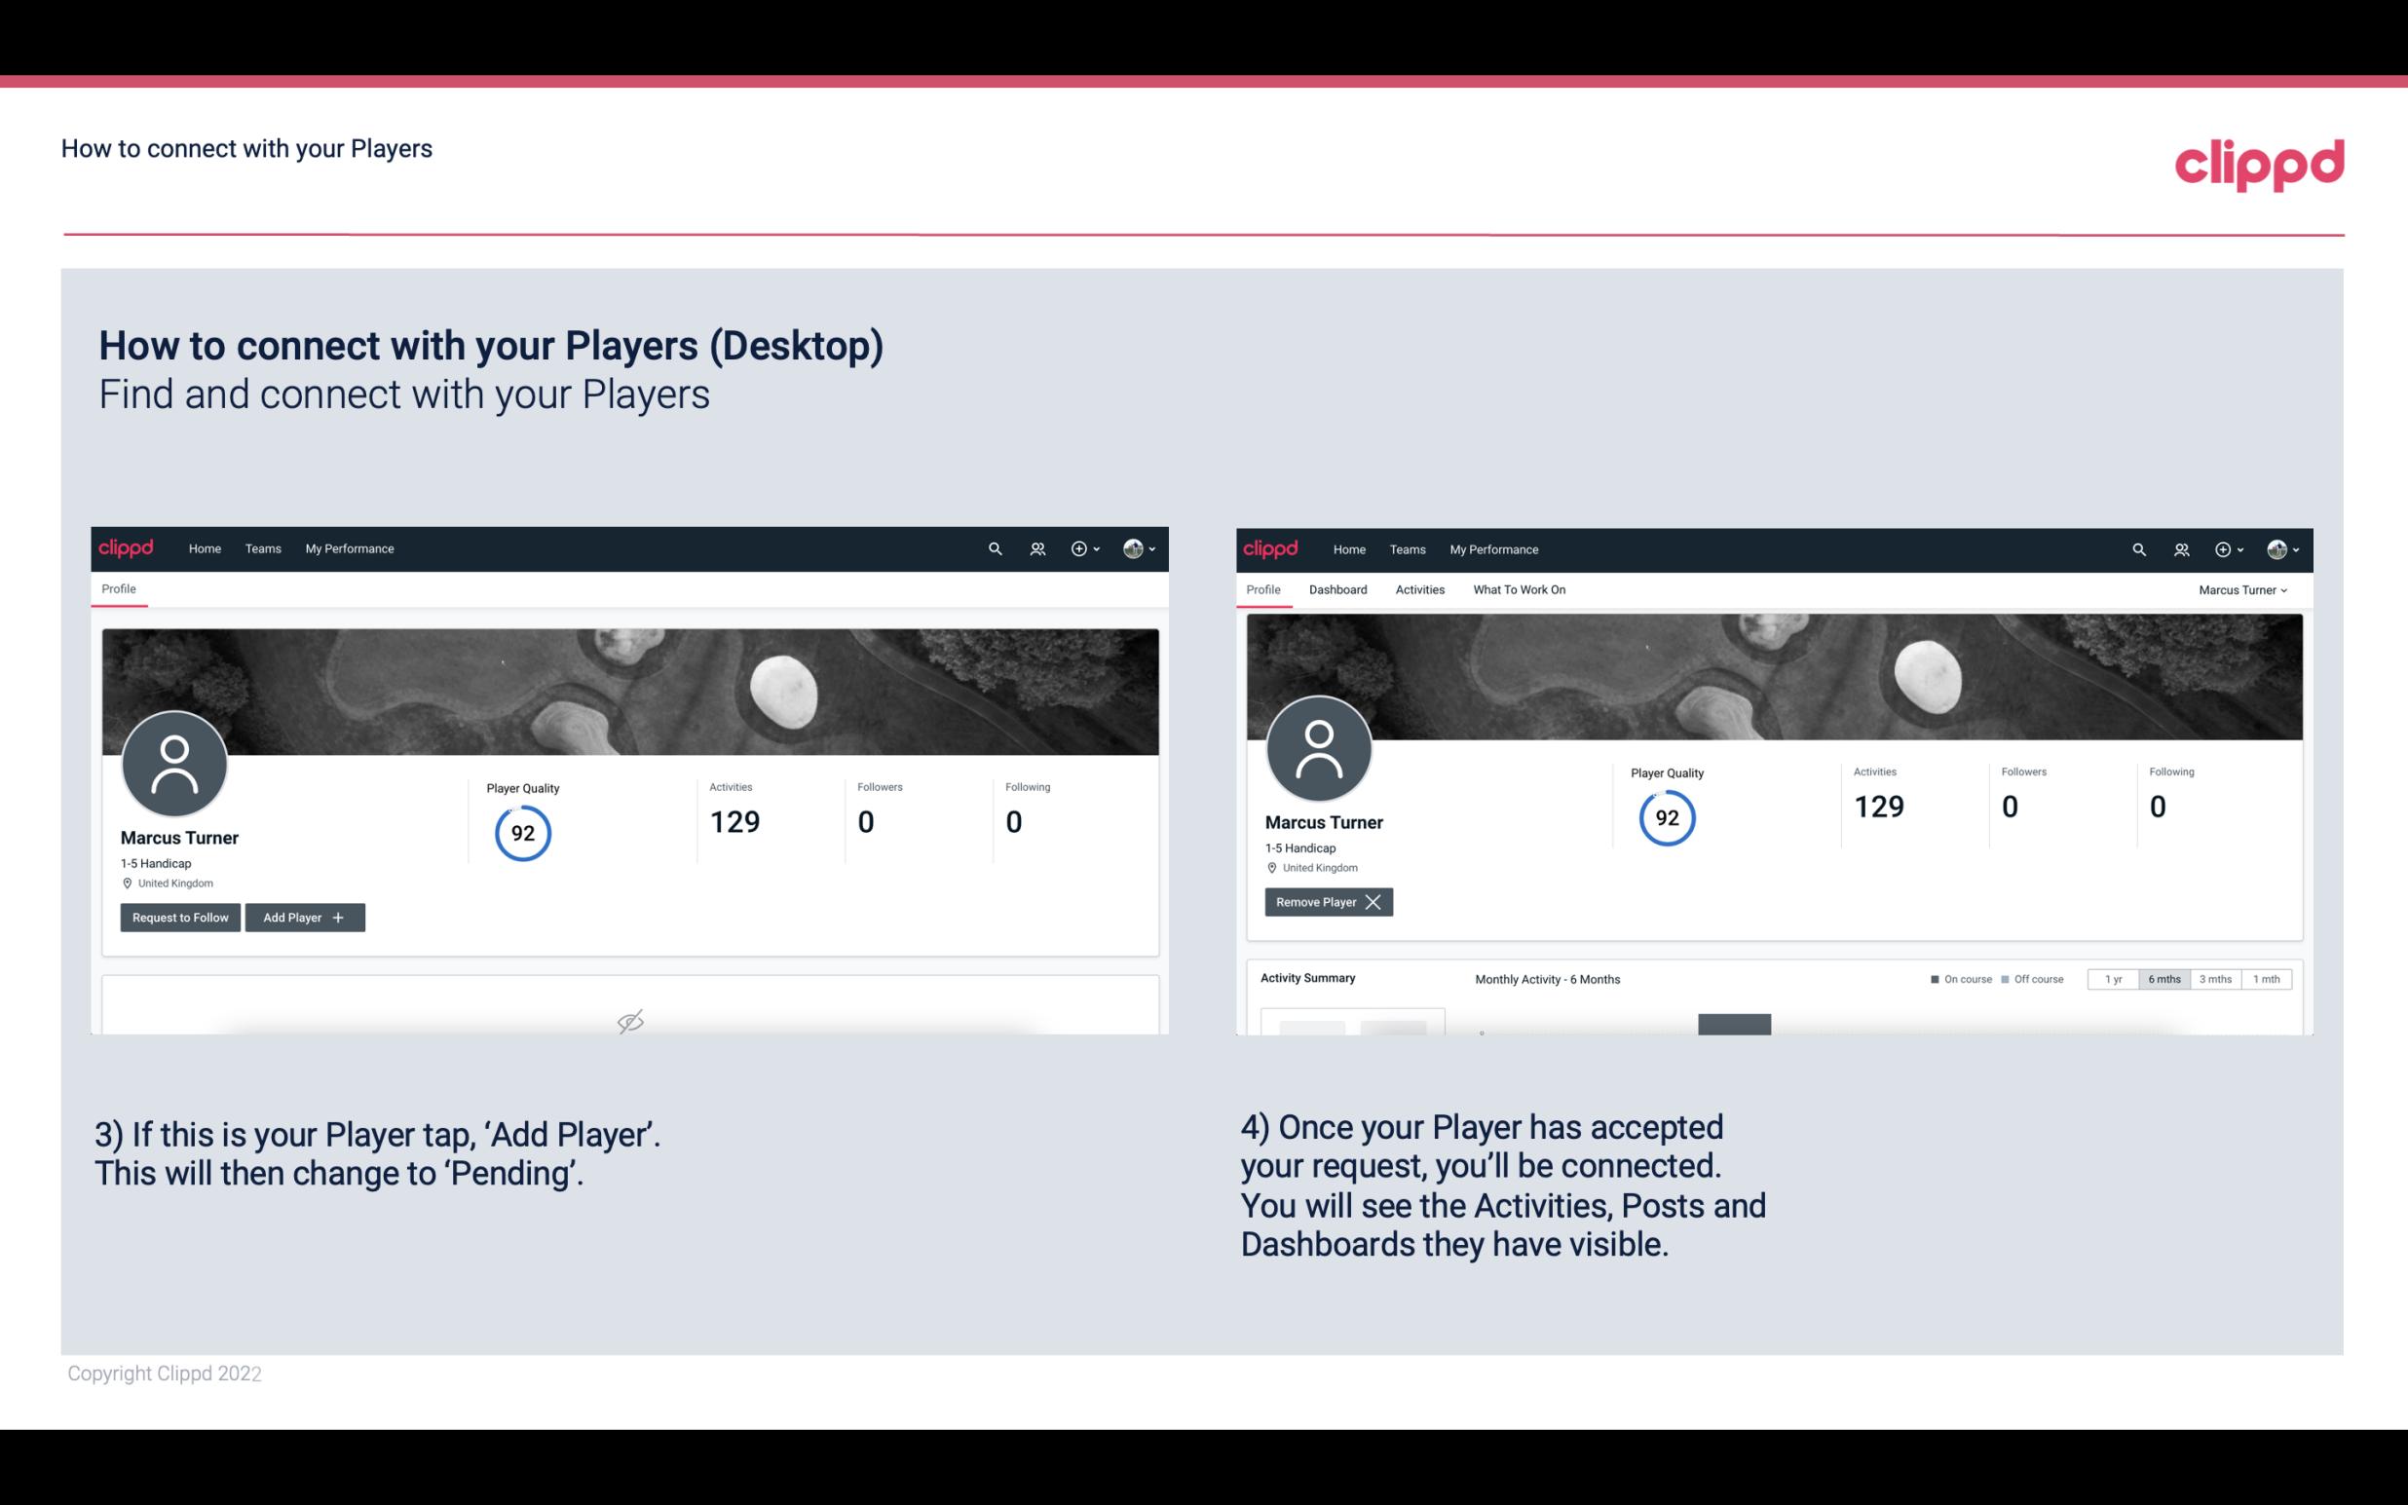The image size is (2408, 1505).
Task: Select the '6 mths' activity toggle
Action: point(2165,978)
